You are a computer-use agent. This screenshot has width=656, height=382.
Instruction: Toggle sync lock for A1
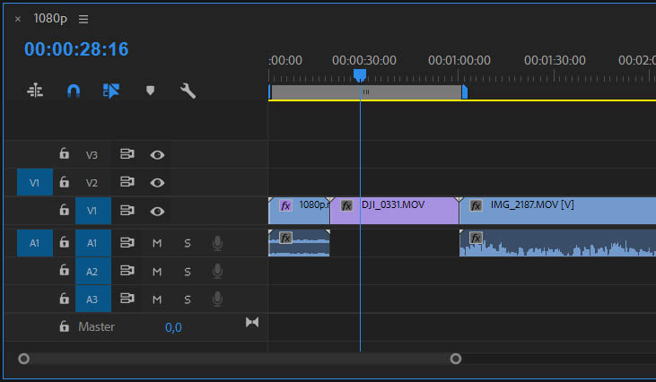coord(127,242)
